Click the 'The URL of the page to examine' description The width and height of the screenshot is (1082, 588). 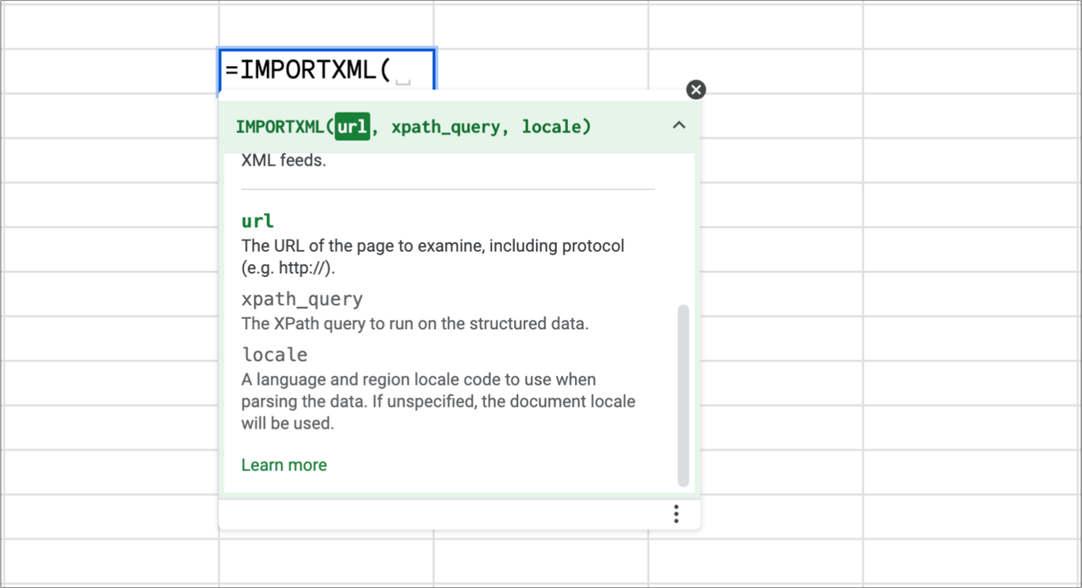tap(433, 256)
